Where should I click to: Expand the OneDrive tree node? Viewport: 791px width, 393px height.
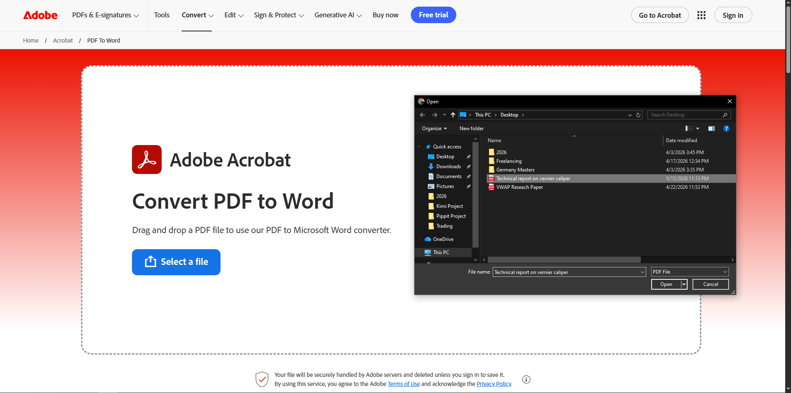coord(419,239)
